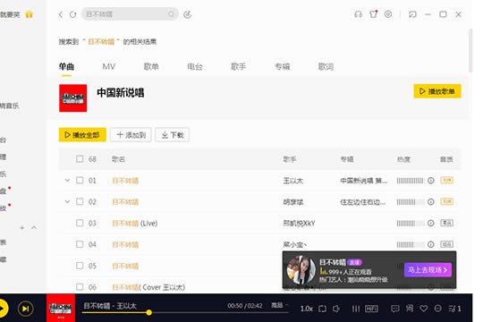Toggle the loop mode icon
Image resolution: width=483 pixels, height=322 pixels.
click(323, 309)
